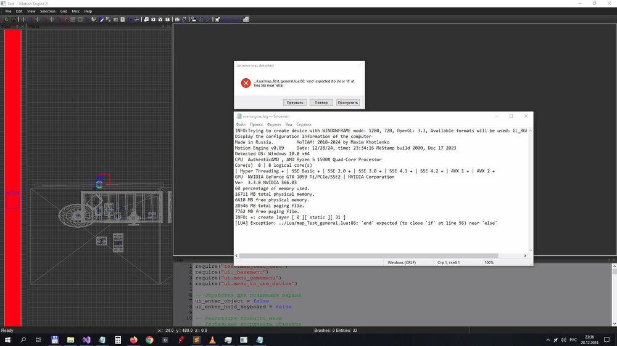Click the РУС language indicator in tray

(572, 340)
